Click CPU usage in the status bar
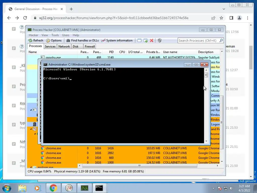Screen dimensions: 257x193 39,171
